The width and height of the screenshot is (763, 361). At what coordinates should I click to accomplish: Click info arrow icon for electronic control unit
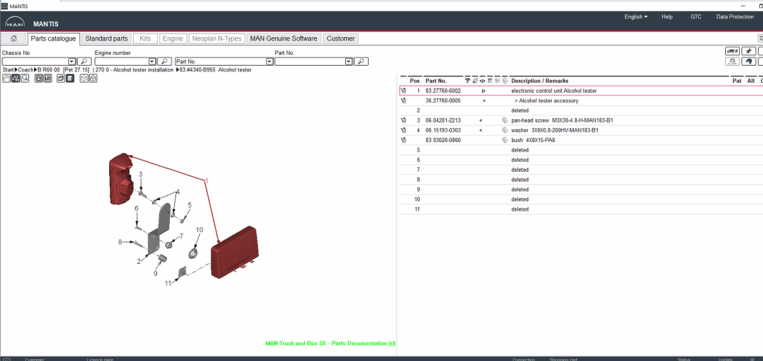[x=483, y=91]
